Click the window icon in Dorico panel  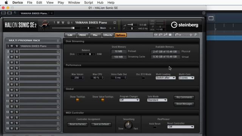click(211, 18)
